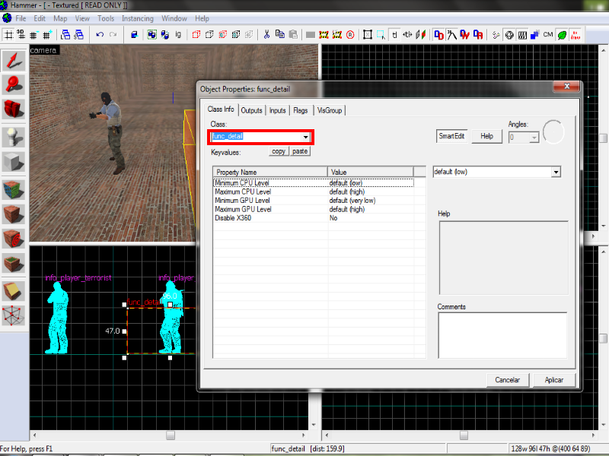
Task: Cut selection with scissors icon
Action: pyautogui.click(x=266, y=35)
